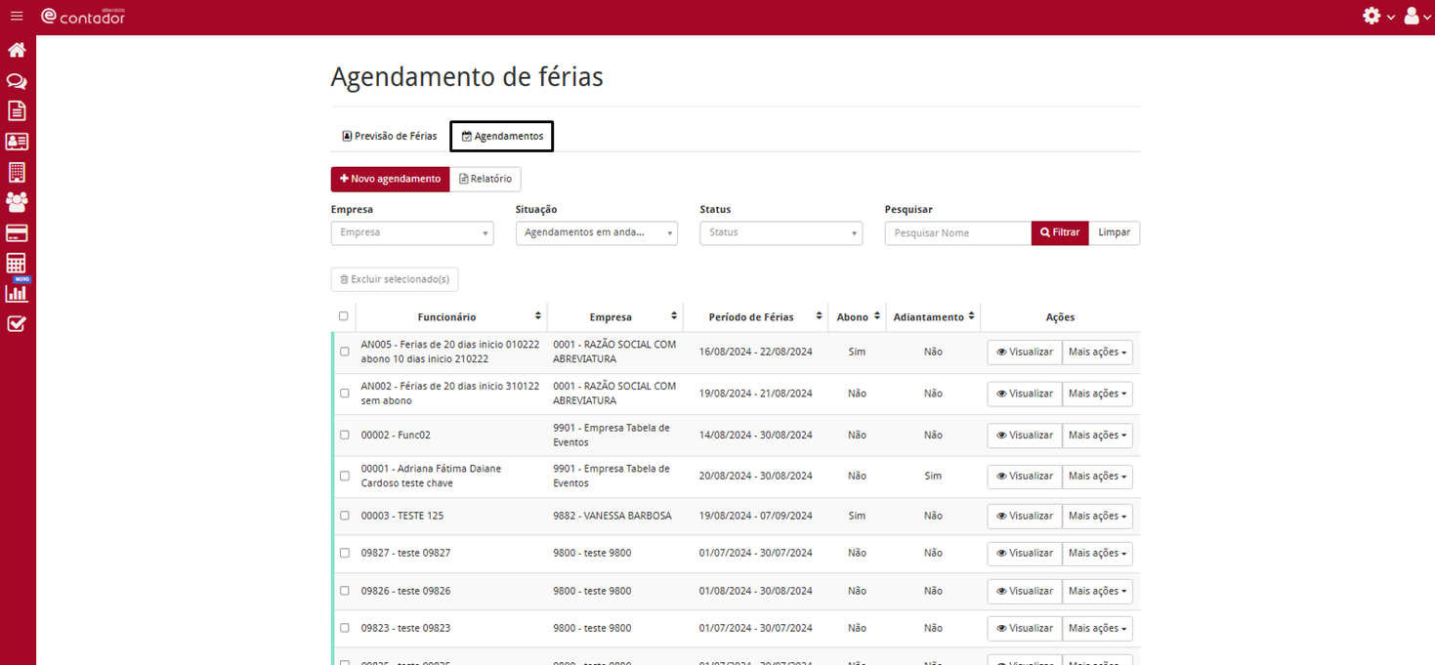Screen dimensions: 1435x665
Task: Open the bar chart icon marked Novo
Action: [x=17, y=293]
